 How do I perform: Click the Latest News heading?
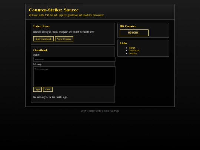[41, 26]
